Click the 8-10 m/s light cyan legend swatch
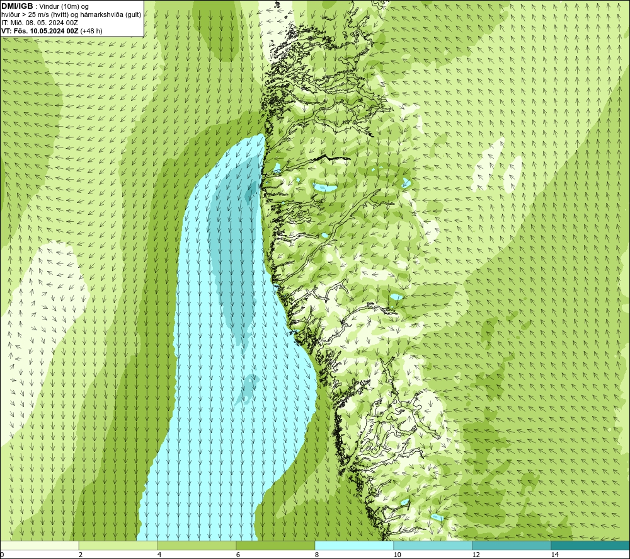Screen dimensions: 630x559 click(x=354, y=545)
